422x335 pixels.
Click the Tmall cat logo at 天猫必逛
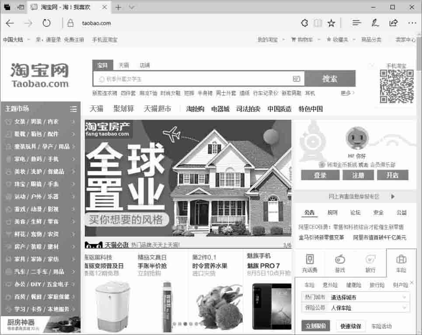point(94,245)
